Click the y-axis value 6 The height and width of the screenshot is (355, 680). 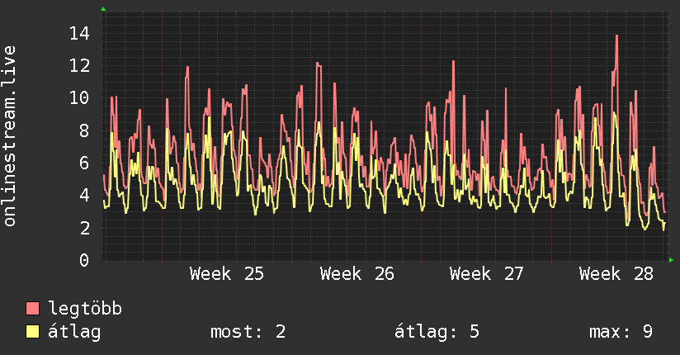tap(84, 163)
